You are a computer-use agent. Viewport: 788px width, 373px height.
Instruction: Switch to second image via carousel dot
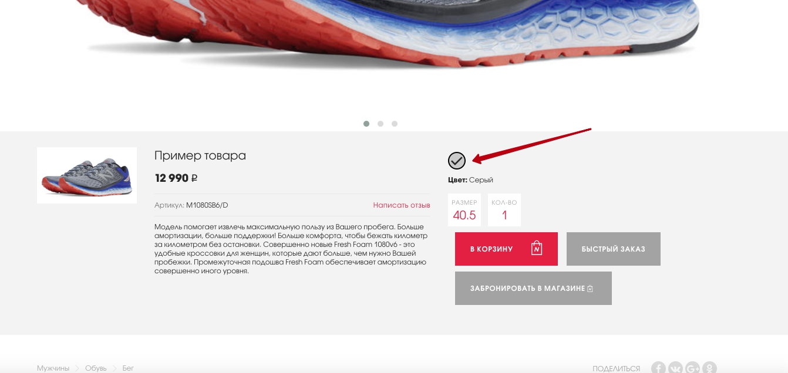coord(380,124)
